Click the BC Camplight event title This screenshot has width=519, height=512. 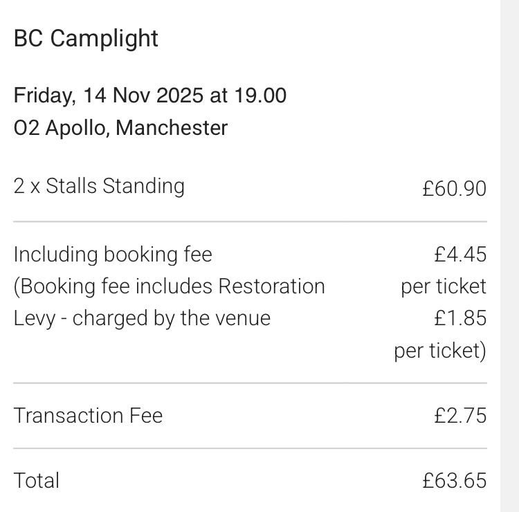tap(86, 39)
